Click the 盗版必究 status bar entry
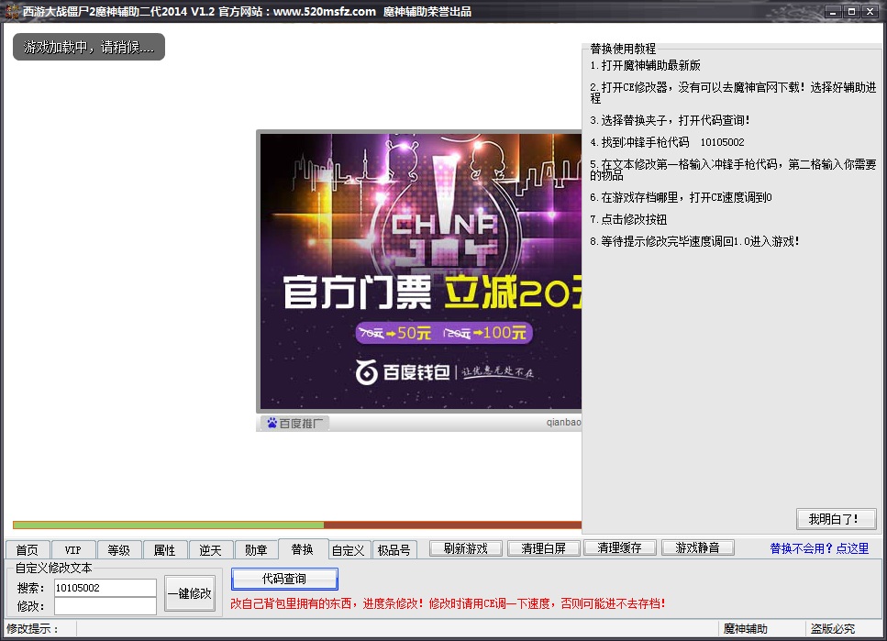Screen dimensions: 887x641 point(833,628)
